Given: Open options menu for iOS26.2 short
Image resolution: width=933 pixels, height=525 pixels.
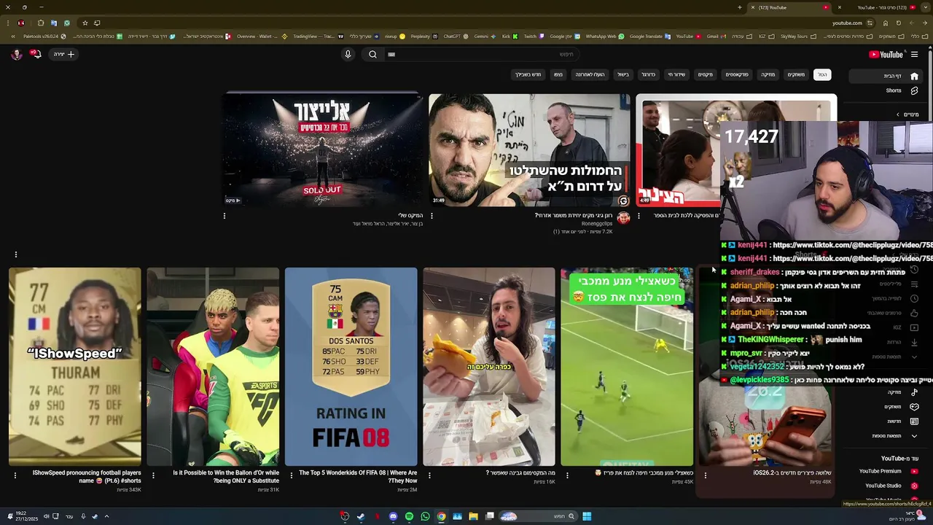Looking at the screenshot, I should pos(705,475).
